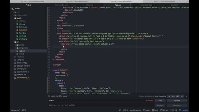Click the '1 update' package notification
The image size is (199, 112).
pos(183,110)
